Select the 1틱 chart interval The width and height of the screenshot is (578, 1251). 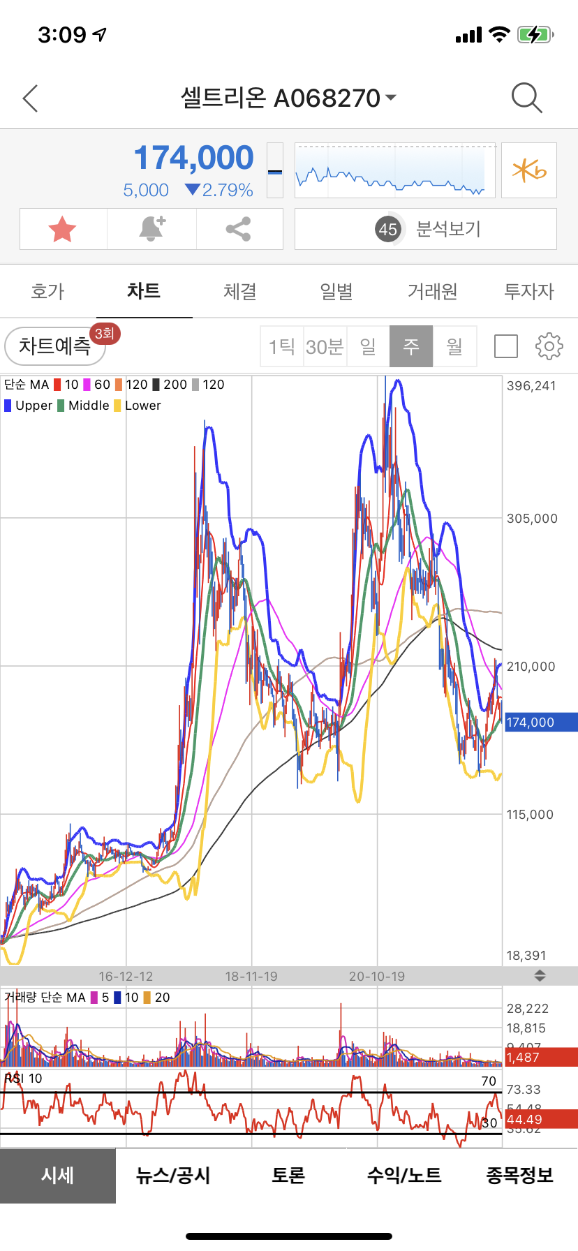[282, 346]
